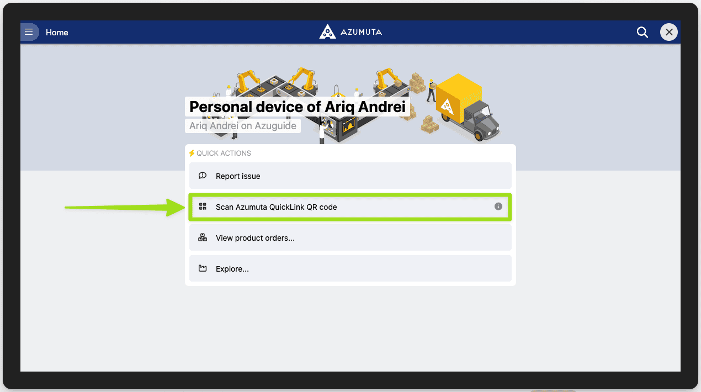Image resolution: width=701 pixels, height=392 pixels.
Task: Click the Ariq Andrei on Azuguide badge
Action: pyautogui.click(x=243, y=126)
